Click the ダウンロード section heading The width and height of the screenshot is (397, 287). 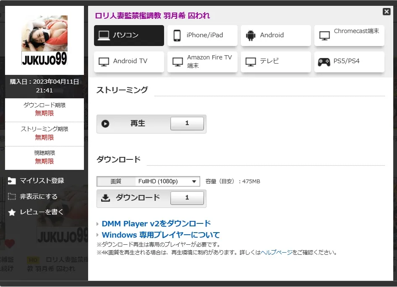tap(118, 159)
